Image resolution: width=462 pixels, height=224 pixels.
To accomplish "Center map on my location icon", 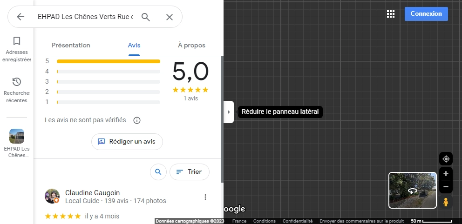I will pyautogui.click(x=446, y=159).
